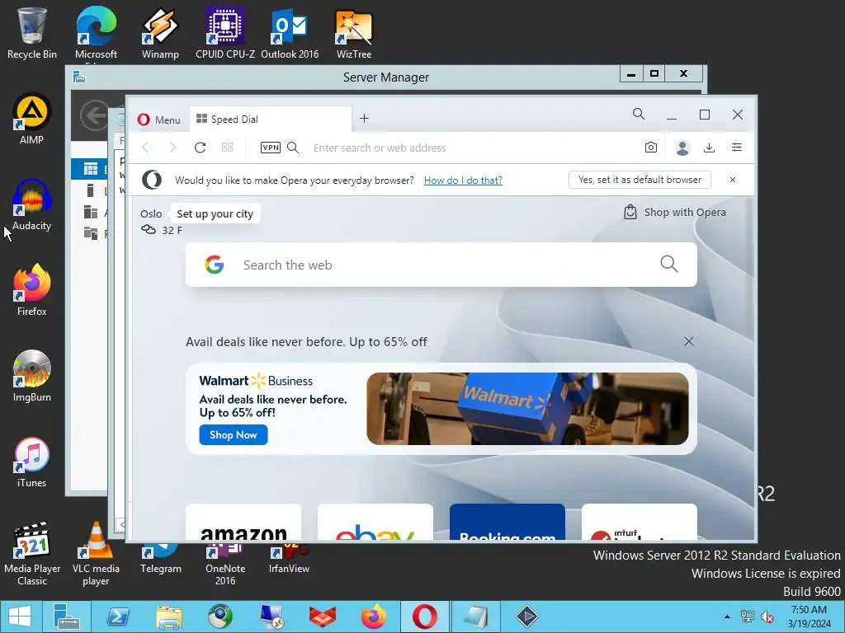Viewport: 845px width, 633px height.
Task: Take a snapshot with the camera icon
Action: coord(651,148)
